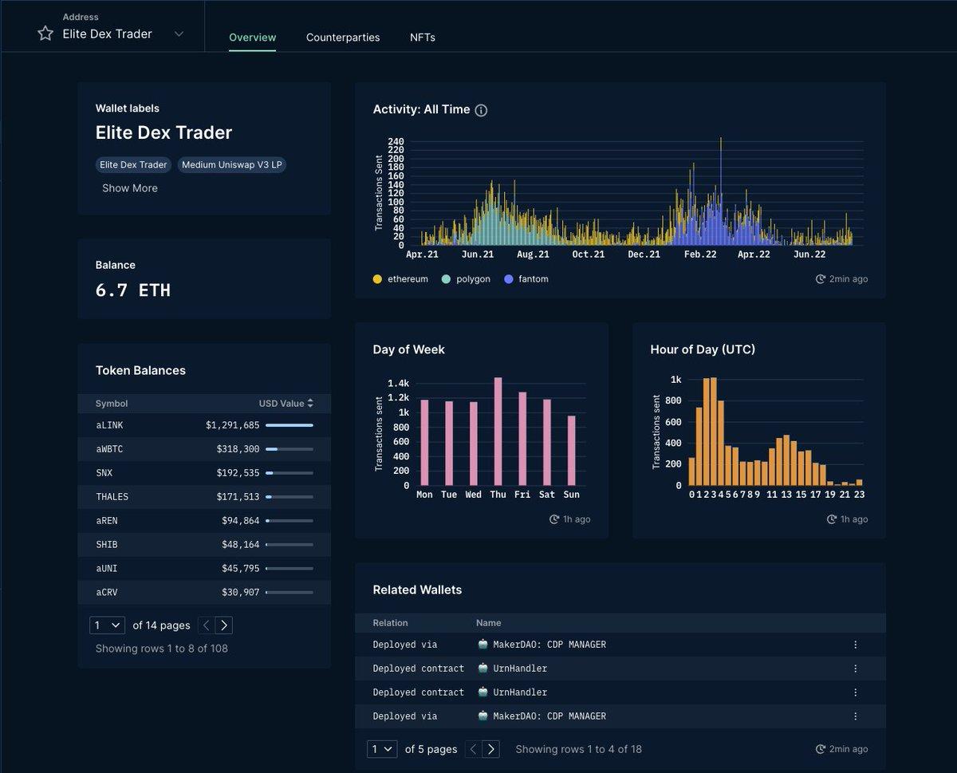Switch to the Counterparties tab
The height and width of the screenshot is (773, 957).
point(343,37)
